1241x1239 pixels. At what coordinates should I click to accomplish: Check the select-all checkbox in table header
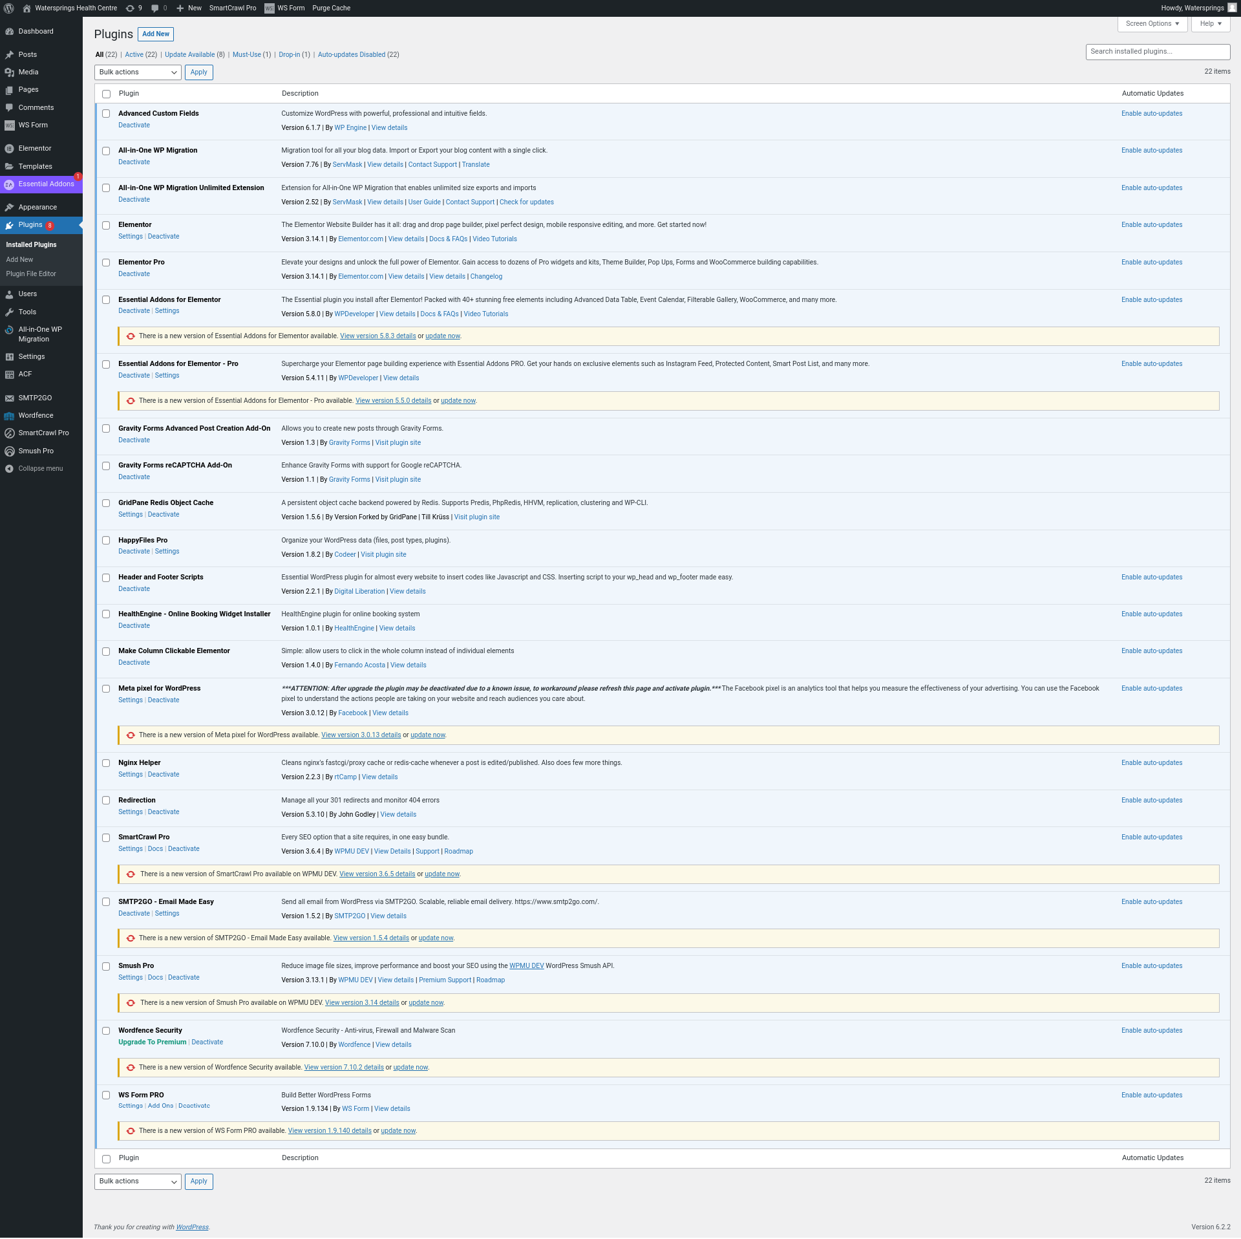click(x=106, y=94)
